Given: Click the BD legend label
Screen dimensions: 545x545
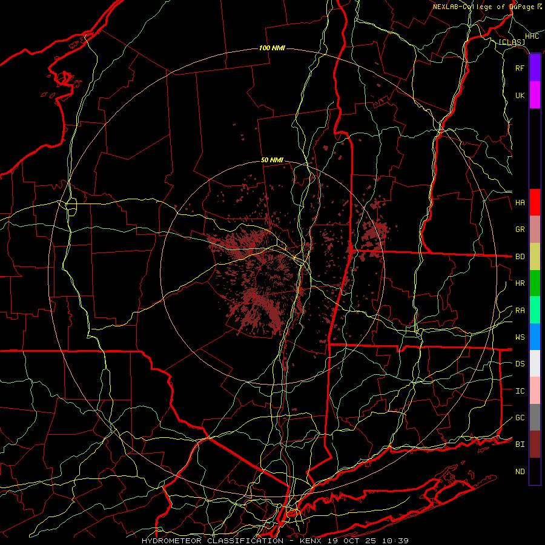Looking at the screenshot, I should [520, 257].
